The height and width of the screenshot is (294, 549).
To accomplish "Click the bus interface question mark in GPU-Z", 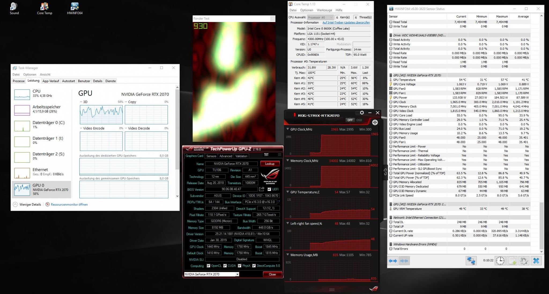I will click(279, 202).
